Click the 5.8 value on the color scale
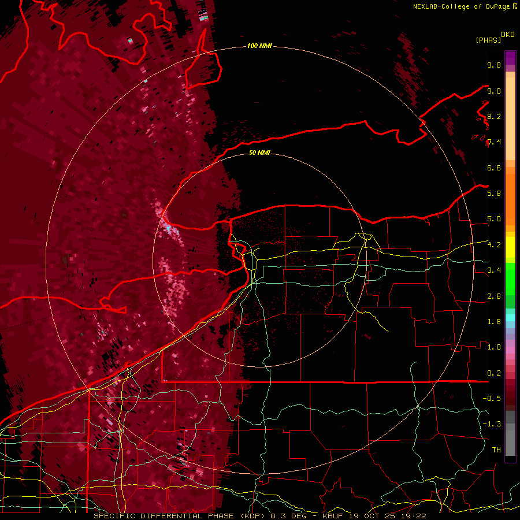 [494, 193]
